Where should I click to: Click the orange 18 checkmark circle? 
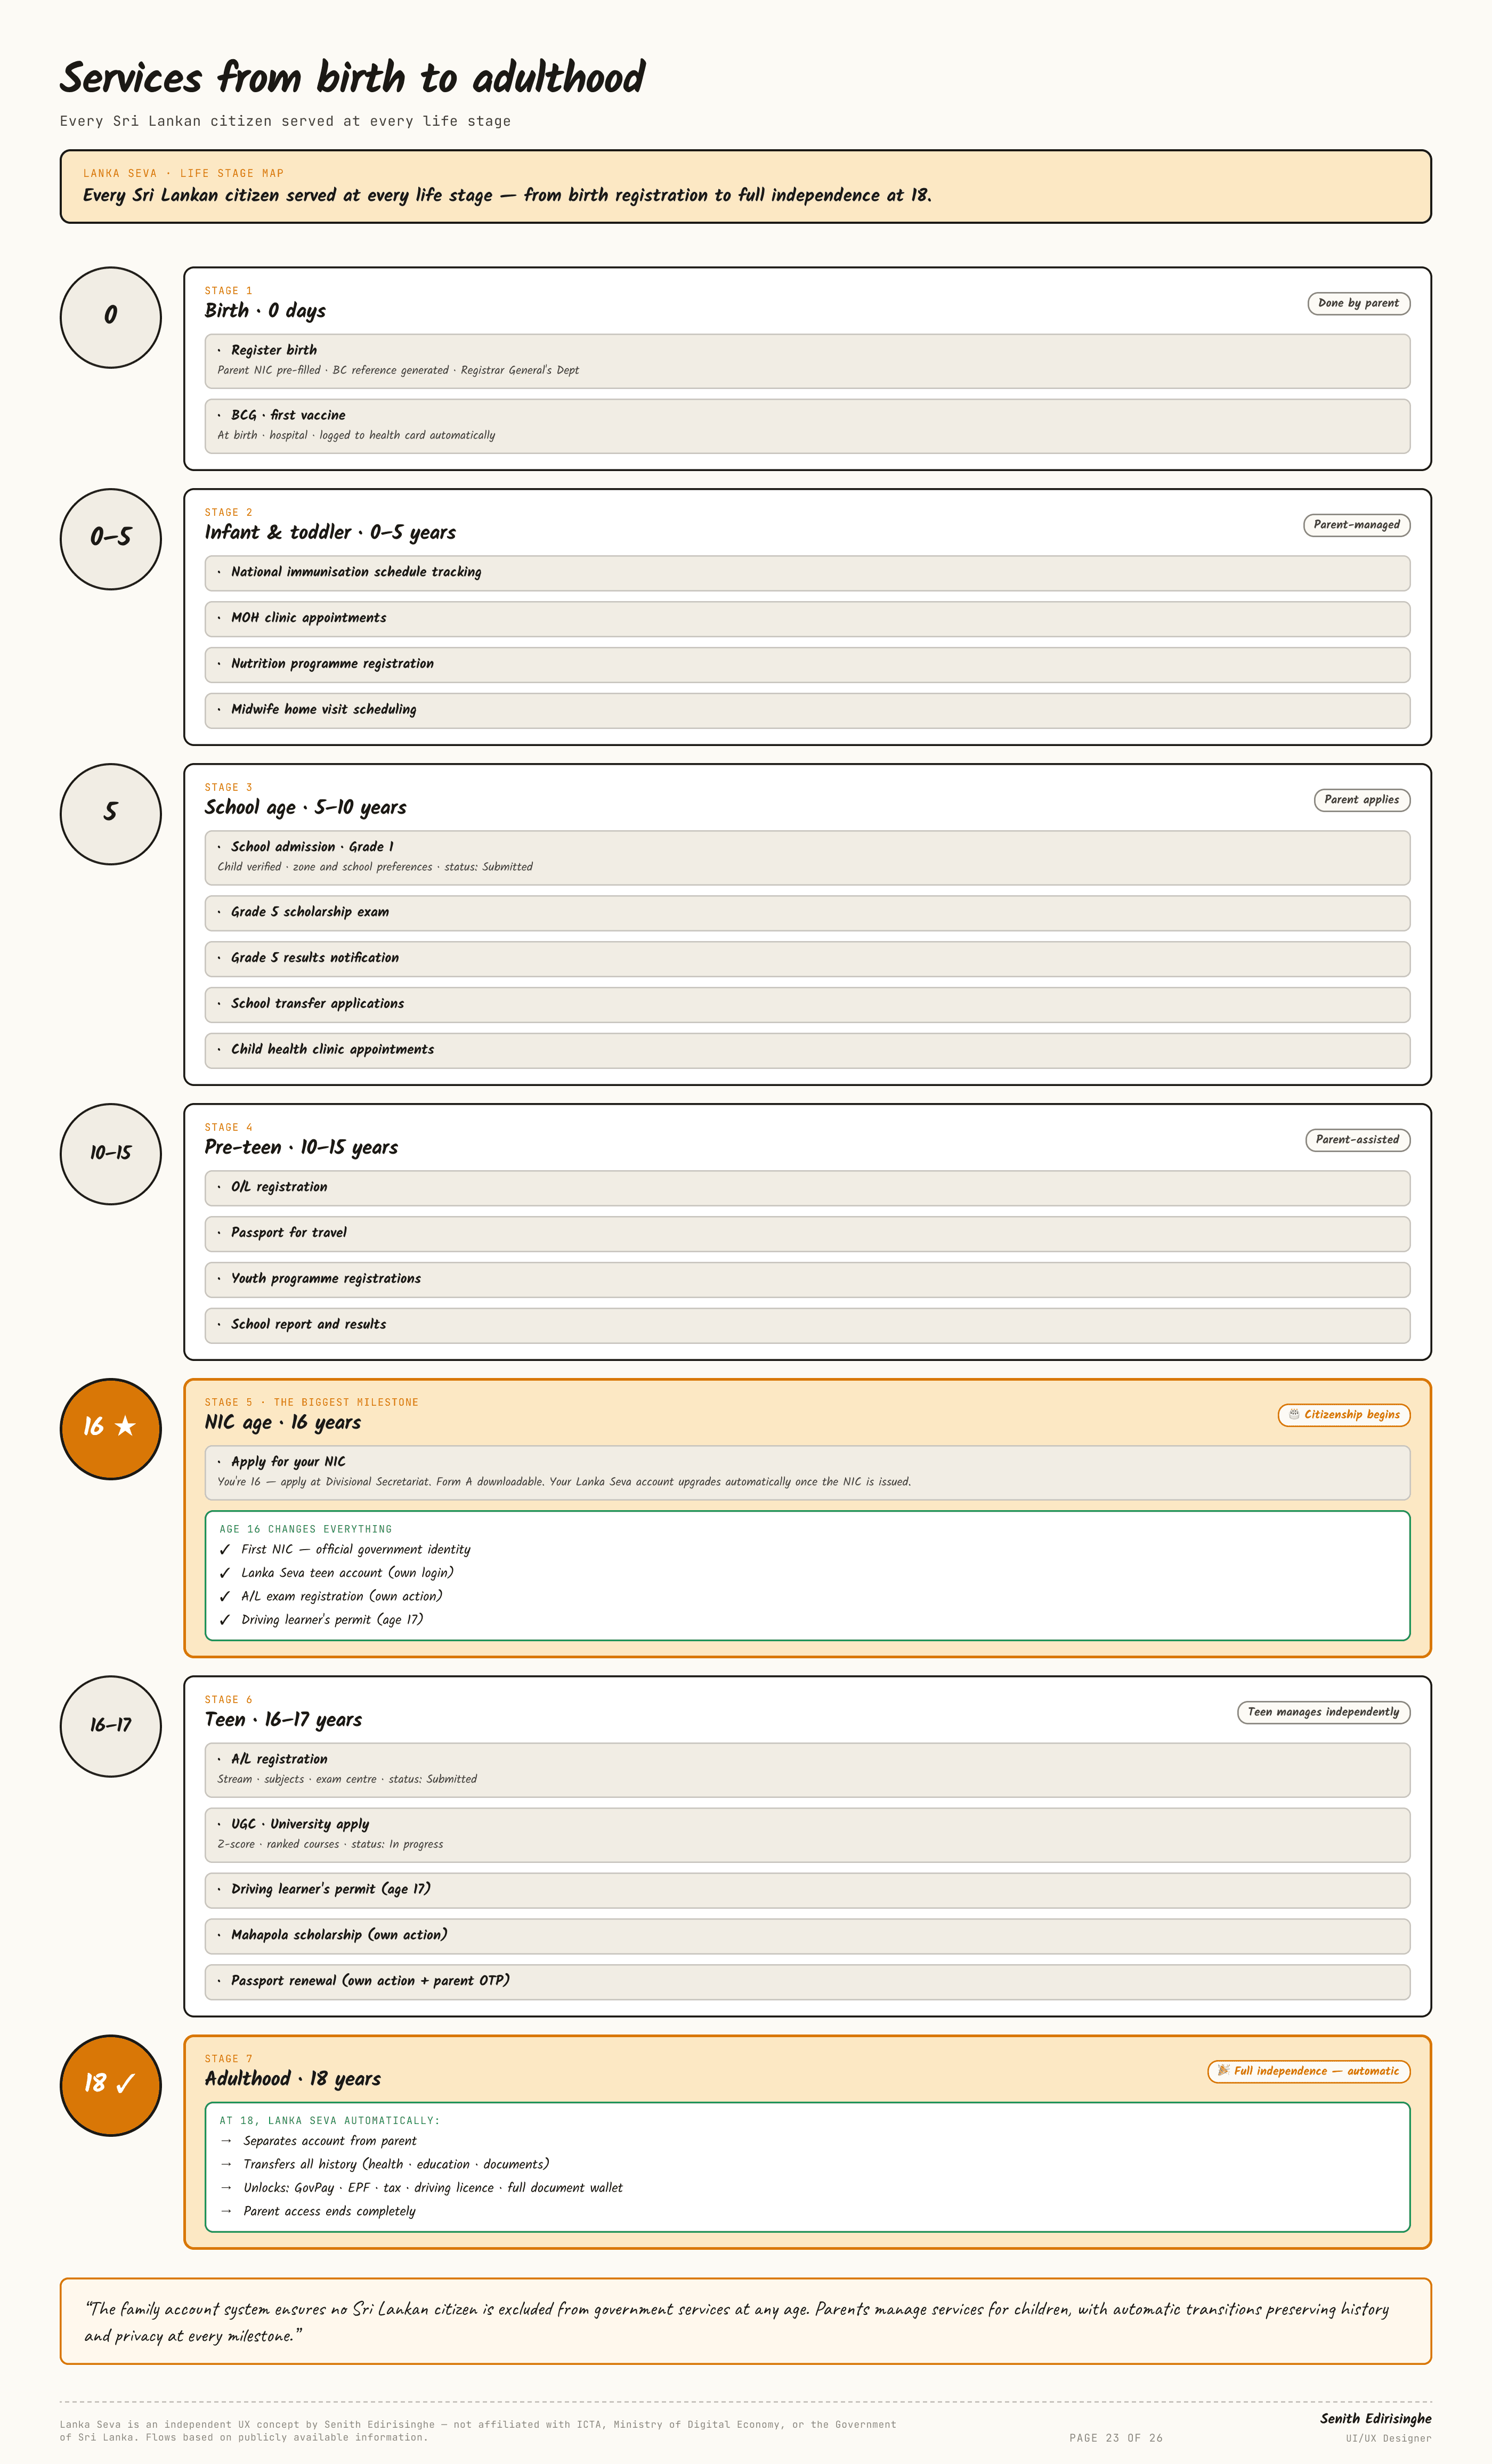[110, 2085]
